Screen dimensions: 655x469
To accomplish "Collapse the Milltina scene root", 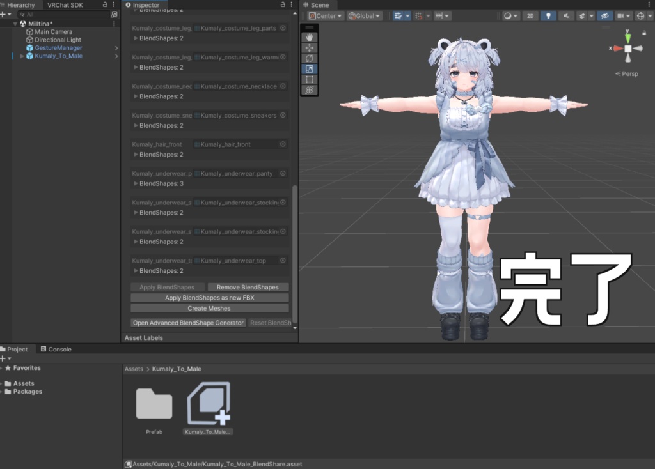I will 15,24.
